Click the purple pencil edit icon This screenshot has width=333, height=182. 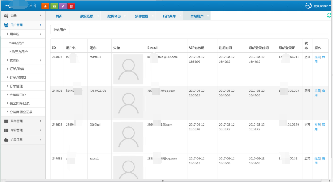pyautogui.click(x=63, y=6)
